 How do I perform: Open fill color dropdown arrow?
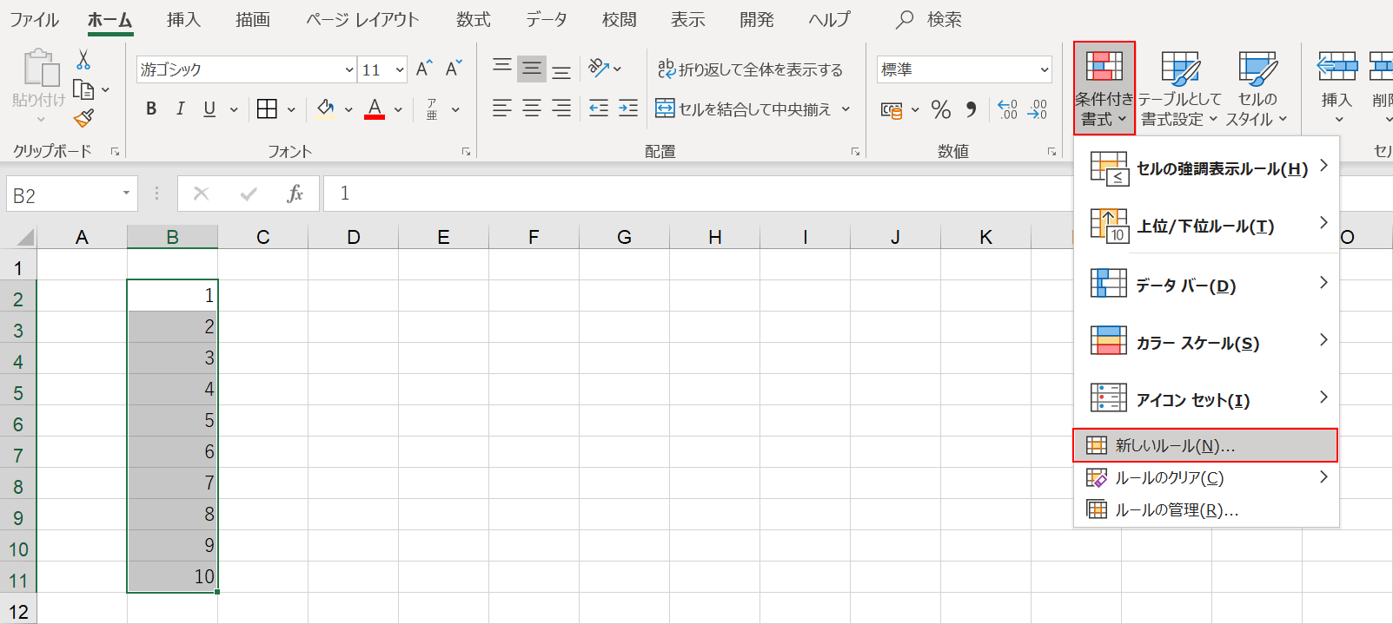[348, 109]
